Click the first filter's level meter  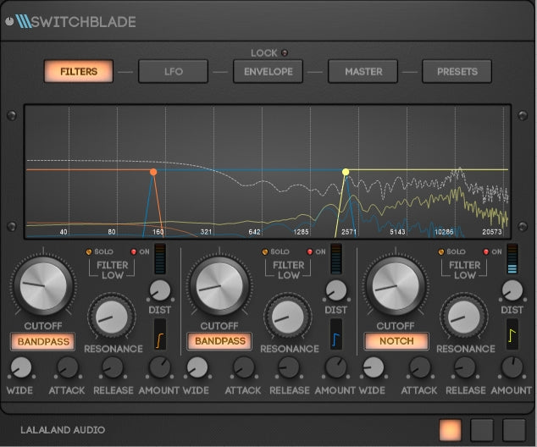[x=158, y=259]
